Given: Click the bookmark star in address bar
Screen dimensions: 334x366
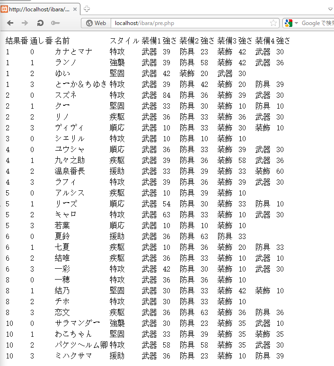Looking at the screenshot, I should [x=273, y=23].
